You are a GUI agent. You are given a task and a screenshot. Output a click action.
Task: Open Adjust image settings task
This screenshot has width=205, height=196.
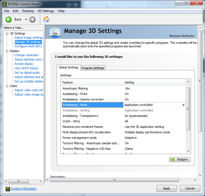[29, 38]
